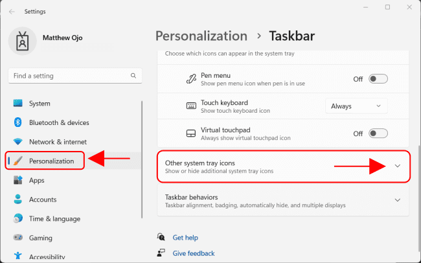Click the Time & language globe icon

[18, 218]
